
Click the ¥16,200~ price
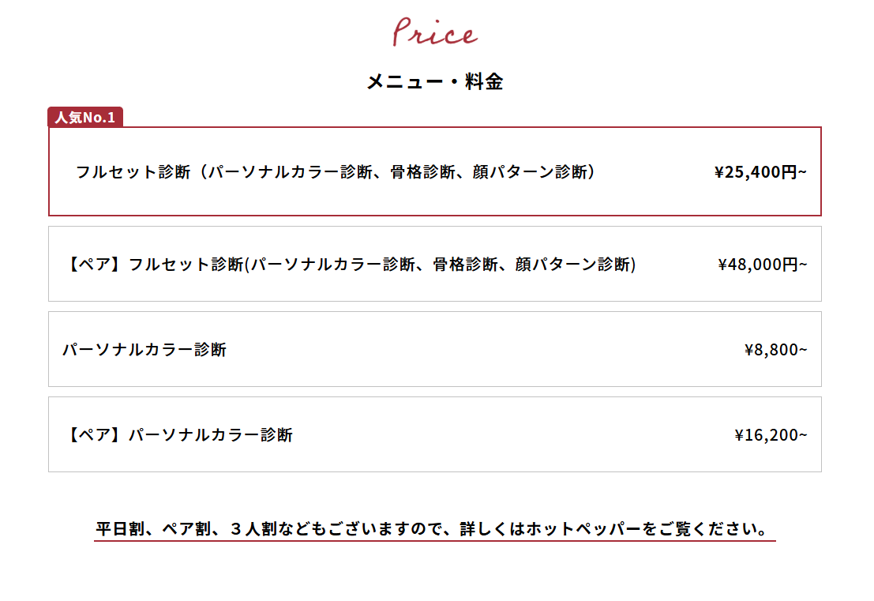(771, 434)
